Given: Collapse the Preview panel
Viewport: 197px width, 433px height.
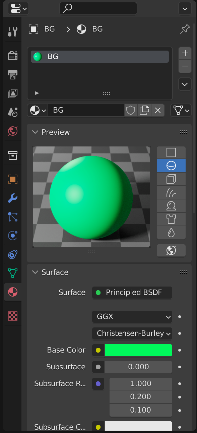Looking at the screenshot, I should click(x=35, y=132).
